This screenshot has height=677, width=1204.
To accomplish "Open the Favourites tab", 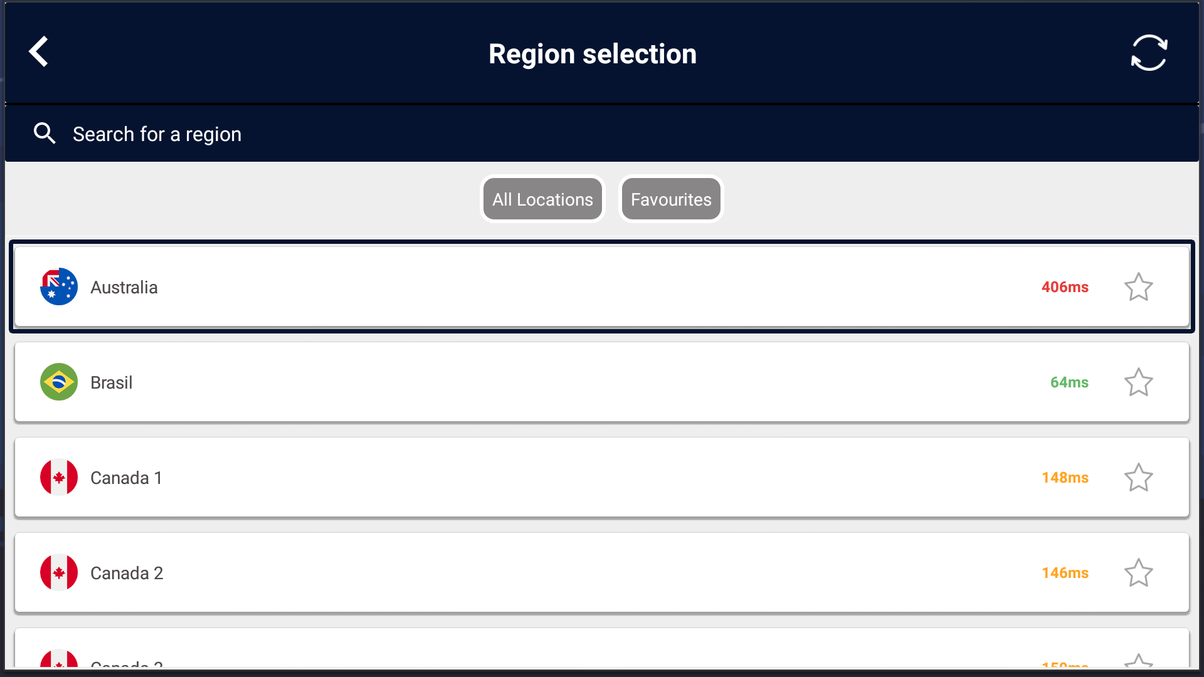I will tap(671, 199).
